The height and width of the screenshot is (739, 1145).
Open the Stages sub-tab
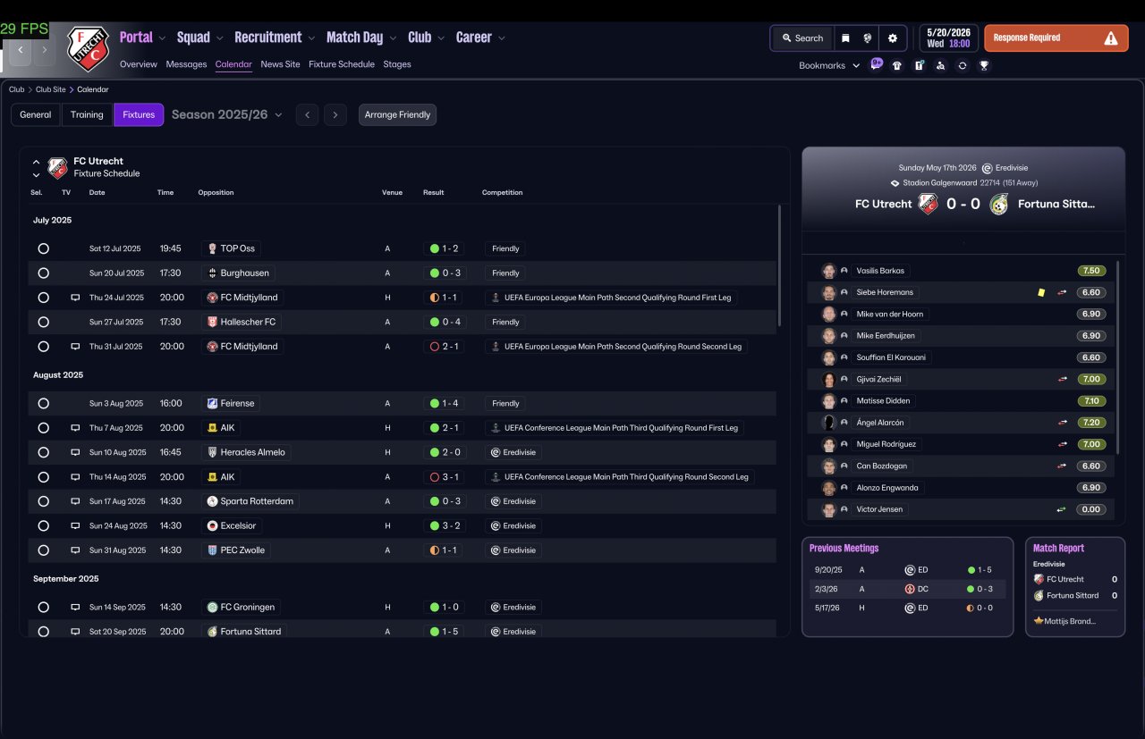(397, 64)
